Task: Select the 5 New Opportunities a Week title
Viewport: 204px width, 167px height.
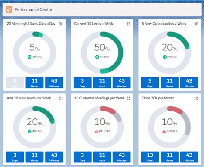Action: (164, 24)
